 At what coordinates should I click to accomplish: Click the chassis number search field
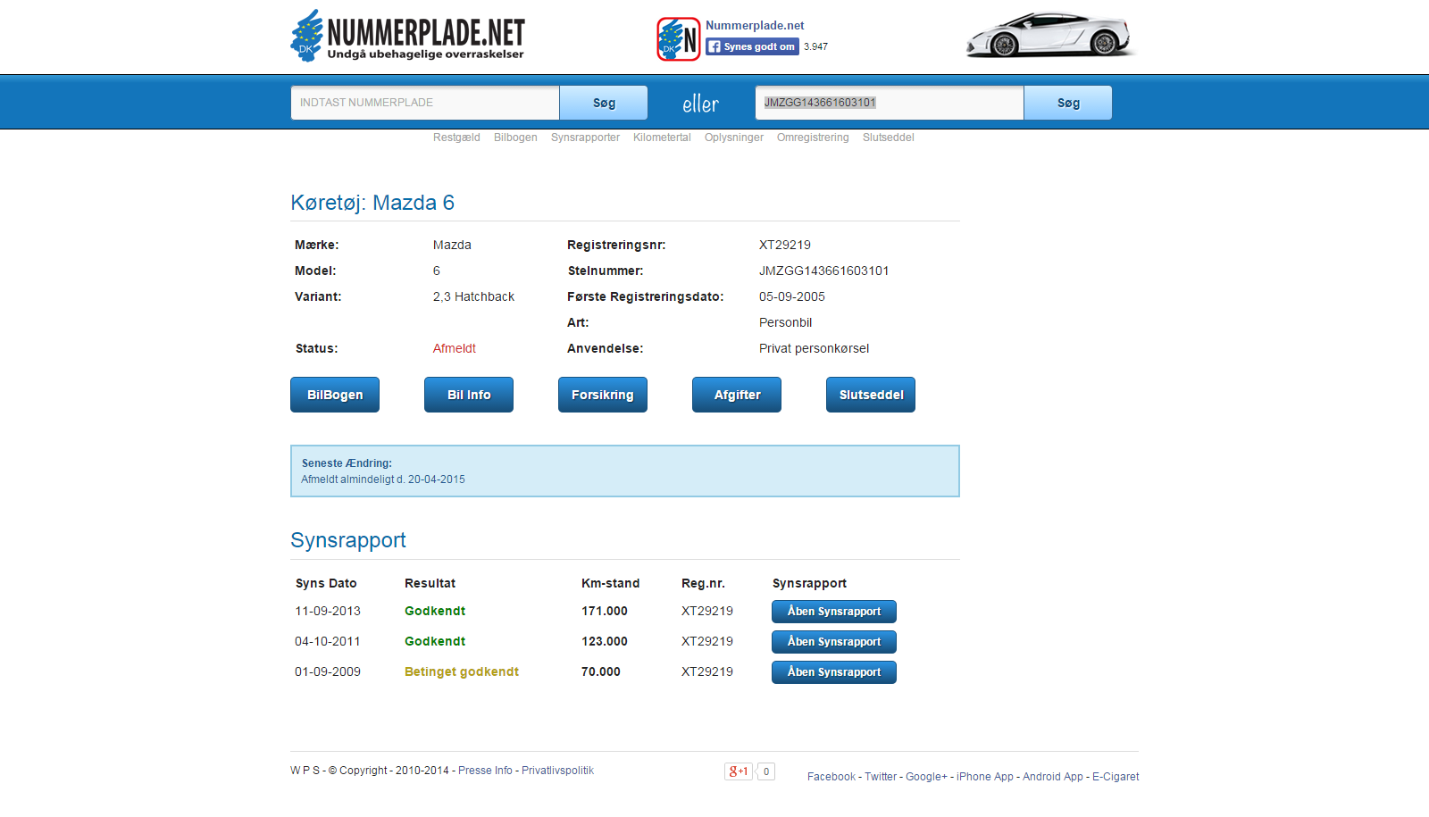[889, 103]
